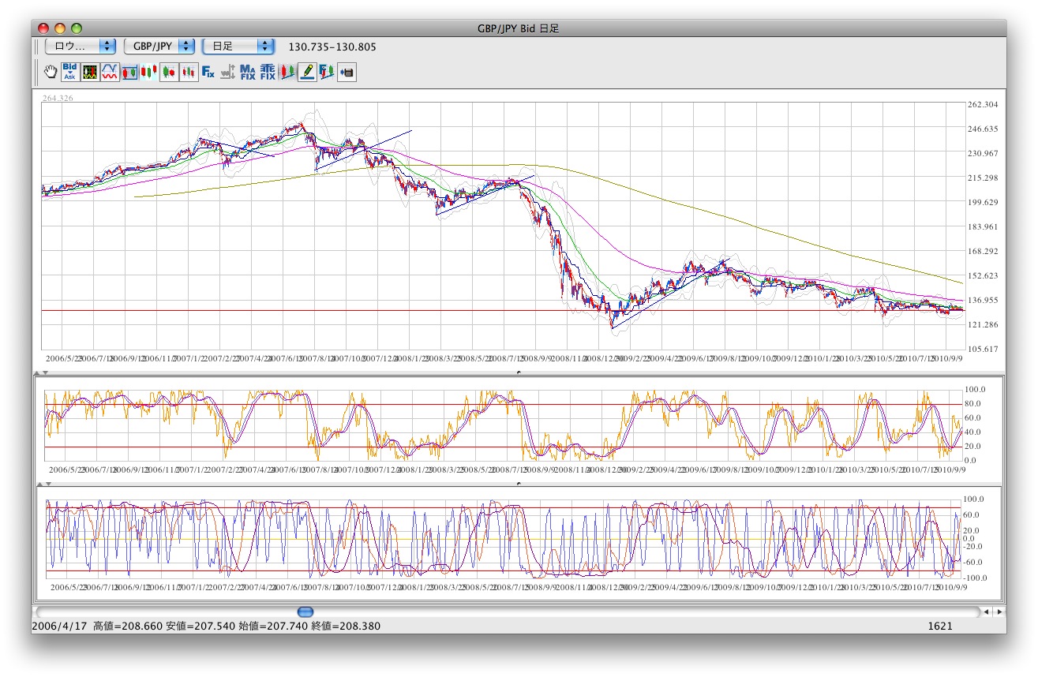This screenshot has height=677, width=1038.
Task: Click the green-screen candlestick chart settings icon
Action: (x=90, y=73)
